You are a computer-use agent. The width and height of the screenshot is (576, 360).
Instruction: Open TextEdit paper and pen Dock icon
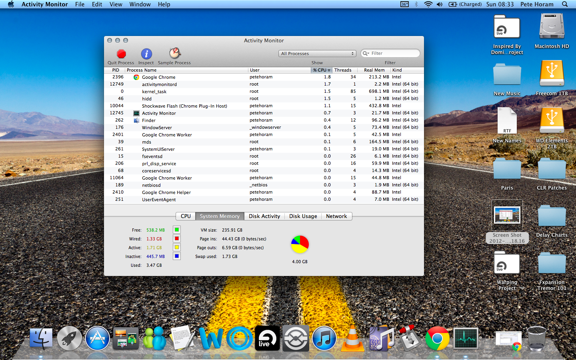click(x=182, y=338)
